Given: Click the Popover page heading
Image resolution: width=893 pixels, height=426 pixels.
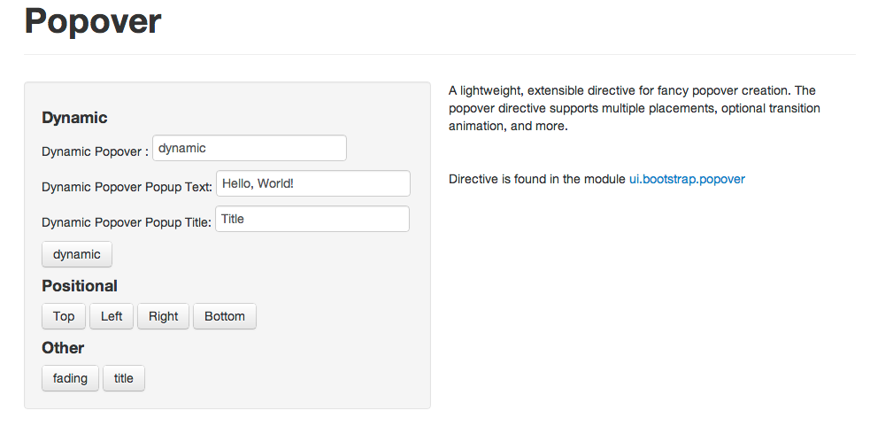Looking at the screenshot, I should 93,21.
